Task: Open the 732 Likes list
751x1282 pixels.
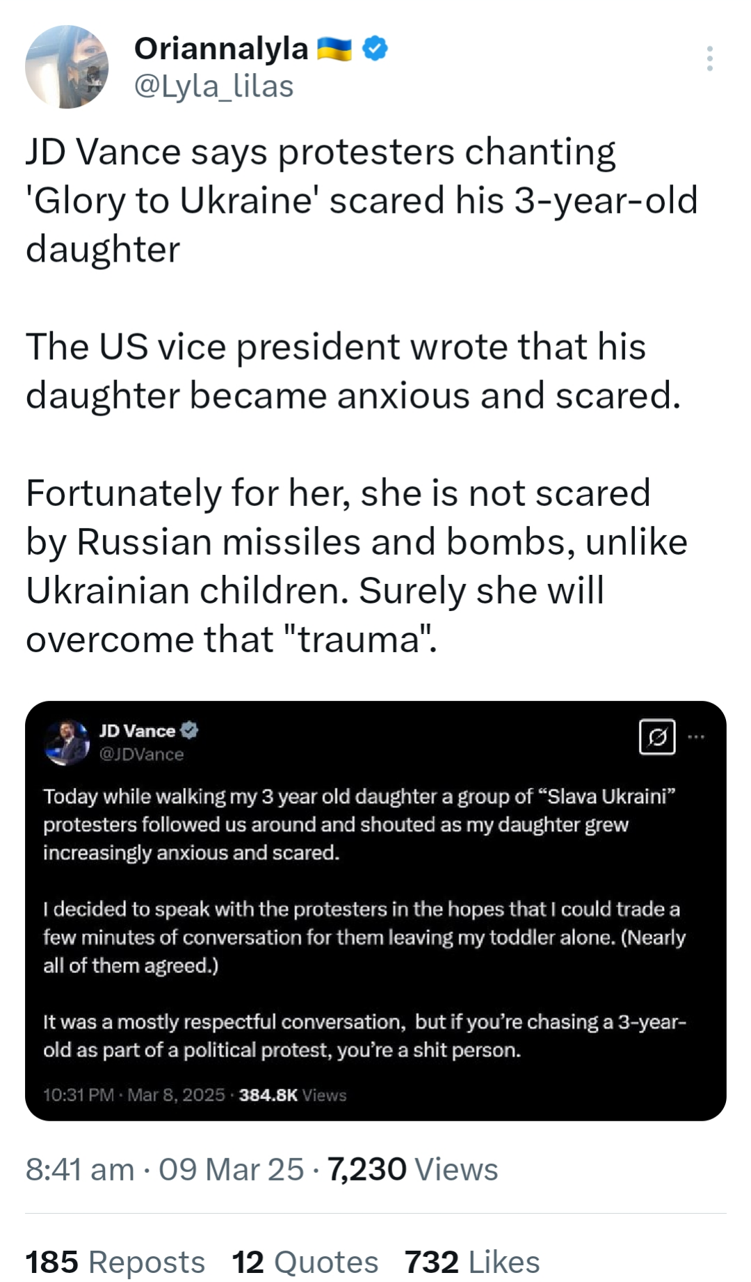Action: click(472, 1262)
